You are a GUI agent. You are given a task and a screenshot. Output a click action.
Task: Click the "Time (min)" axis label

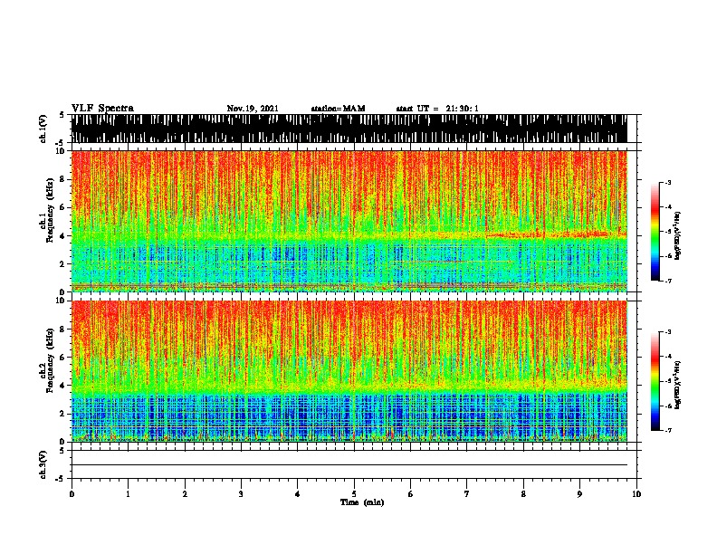pos(362,502)
